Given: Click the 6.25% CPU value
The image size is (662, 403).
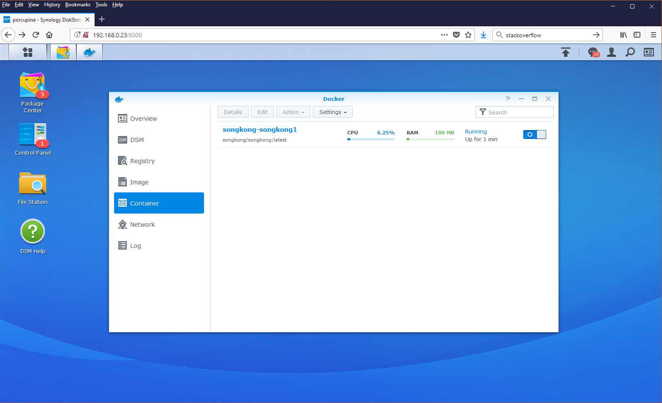Looking at the screenshot, I should tap(386, 133).
